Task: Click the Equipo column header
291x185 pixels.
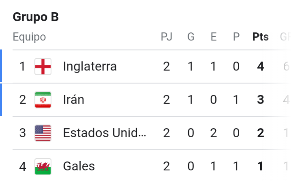Action: coord(29,37)
